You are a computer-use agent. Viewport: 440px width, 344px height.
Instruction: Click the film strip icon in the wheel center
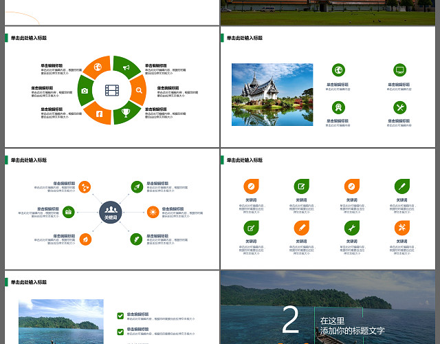click(x=112, y=90)
